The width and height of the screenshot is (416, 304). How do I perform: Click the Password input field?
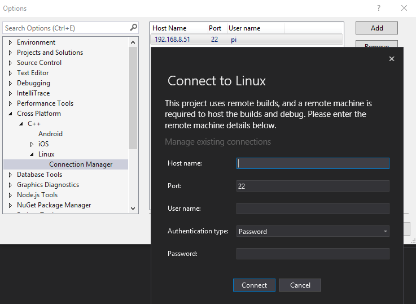[313, 254]
